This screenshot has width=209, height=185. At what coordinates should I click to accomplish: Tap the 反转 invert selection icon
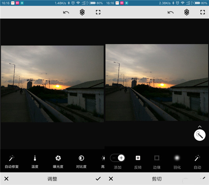[138, 158]
